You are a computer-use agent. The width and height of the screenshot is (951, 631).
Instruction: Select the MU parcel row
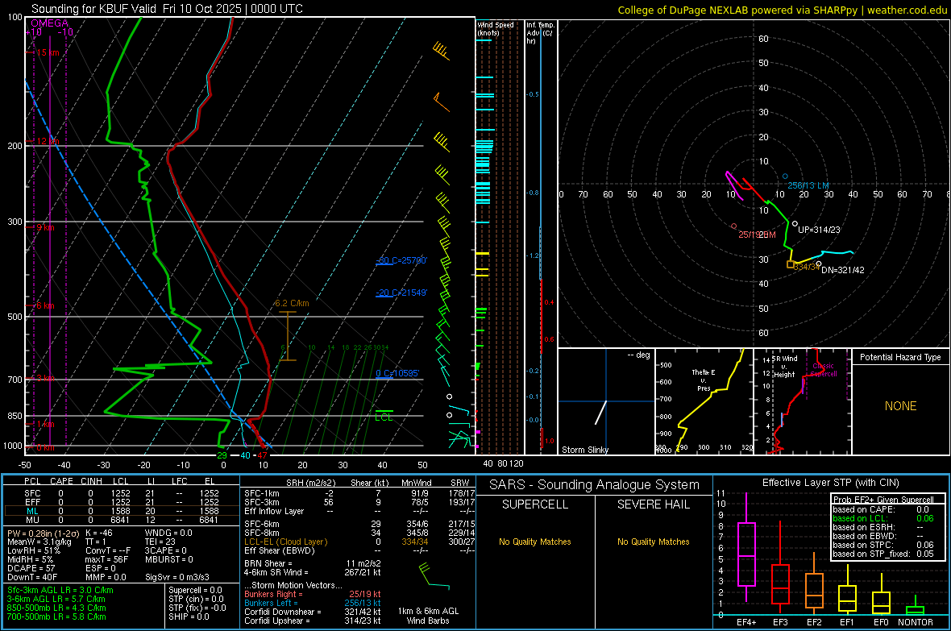122,520
